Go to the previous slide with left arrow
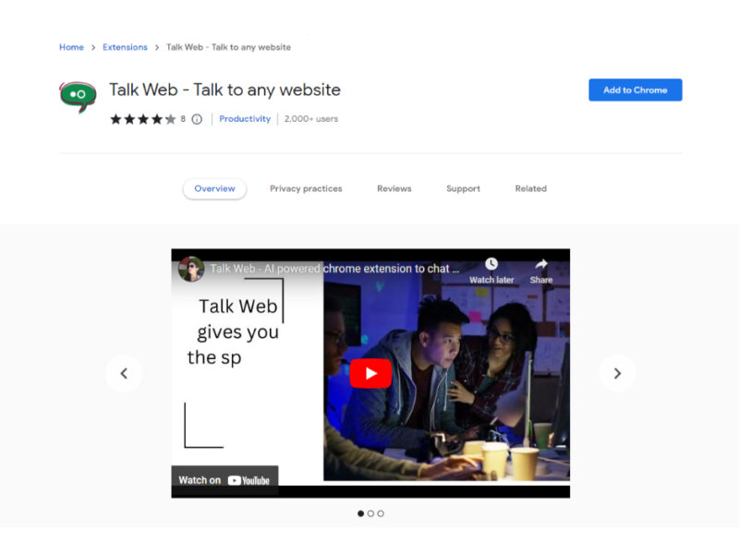 (x=124, y=374)
